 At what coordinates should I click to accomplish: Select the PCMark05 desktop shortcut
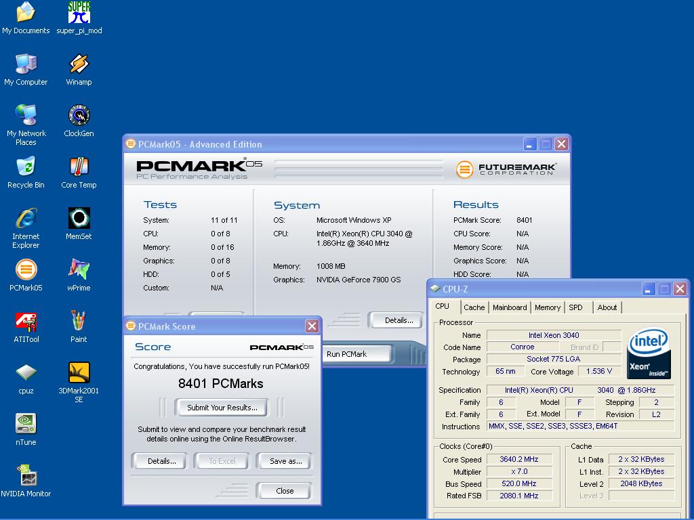[x=26, y=275]
